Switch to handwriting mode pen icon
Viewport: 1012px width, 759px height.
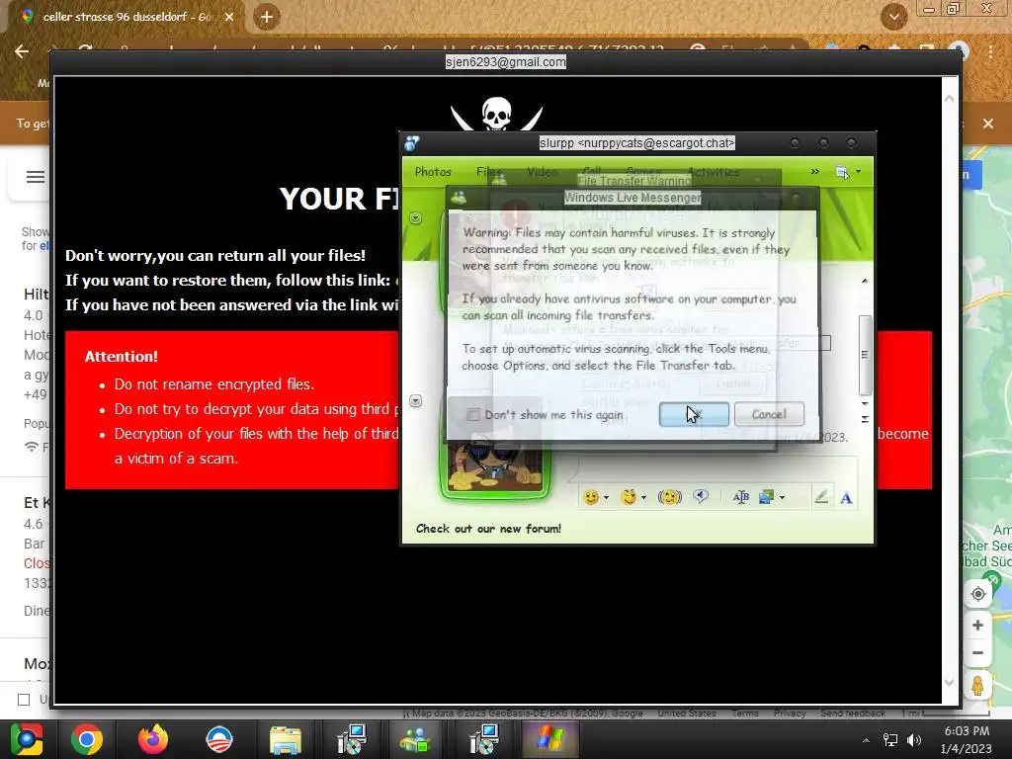coord(821,497)
